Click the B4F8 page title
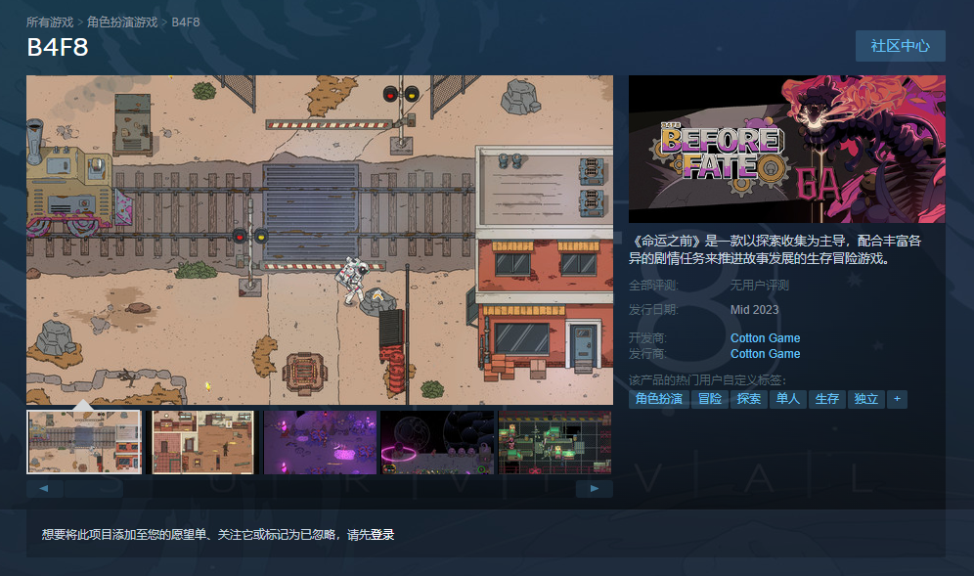The image size is (974, 576). tap(58, 47)
